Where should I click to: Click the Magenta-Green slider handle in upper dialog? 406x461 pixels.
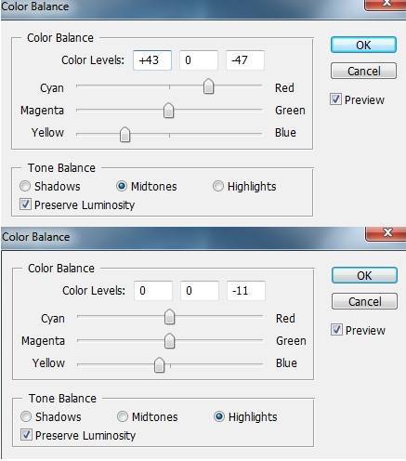coord(168,111)
